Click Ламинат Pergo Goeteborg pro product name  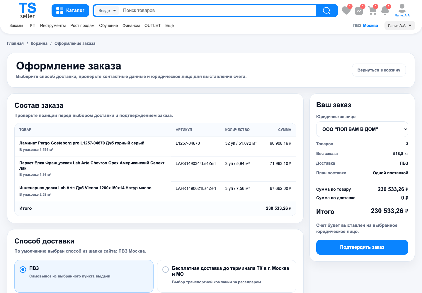[x=82, y=143]
